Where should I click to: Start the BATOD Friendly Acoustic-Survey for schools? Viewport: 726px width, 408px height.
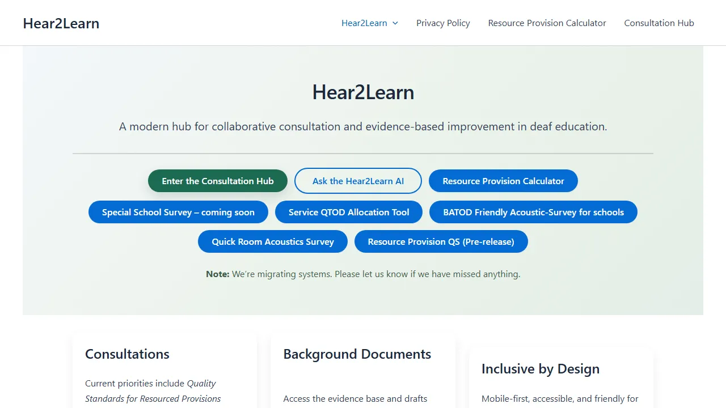coord(533,212)
